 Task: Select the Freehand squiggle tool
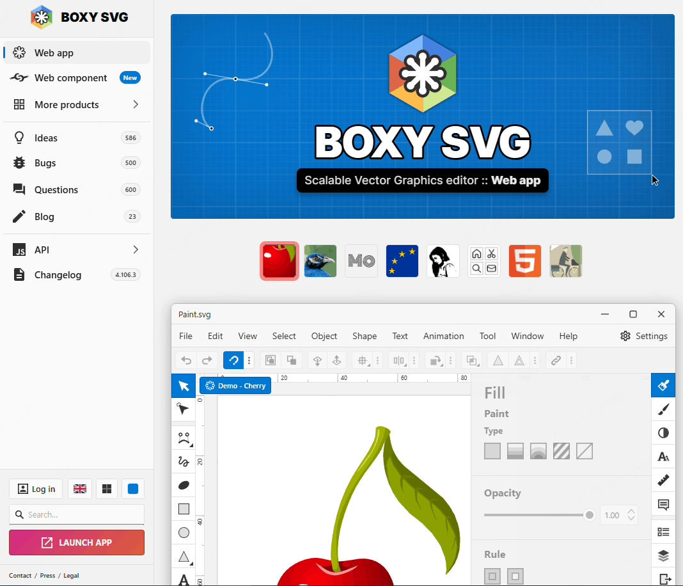(x=184, y=462)
